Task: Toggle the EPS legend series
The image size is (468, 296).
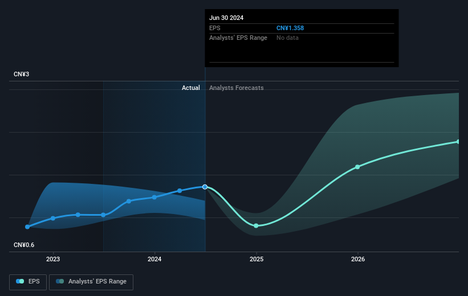Action: coord(28,282)
